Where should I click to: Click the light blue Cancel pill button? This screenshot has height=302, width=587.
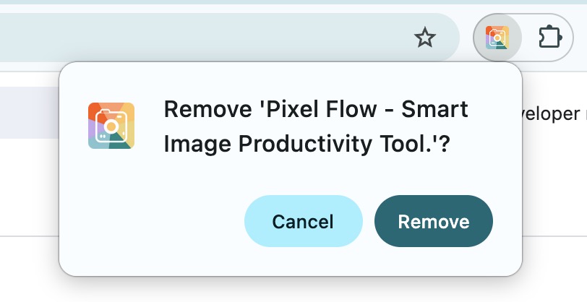[x=303, y=221]
